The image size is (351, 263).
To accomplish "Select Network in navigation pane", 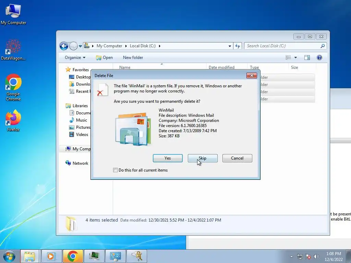I will pos(77,163).
